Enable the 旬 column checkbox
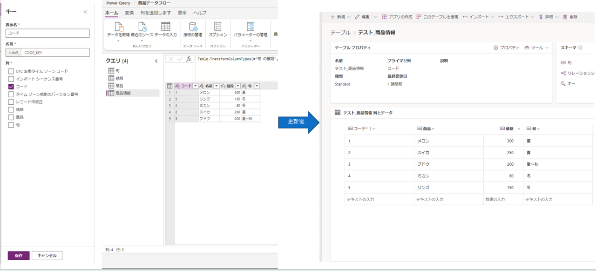The height and width of the screenshot is (271, 596). 11,124
